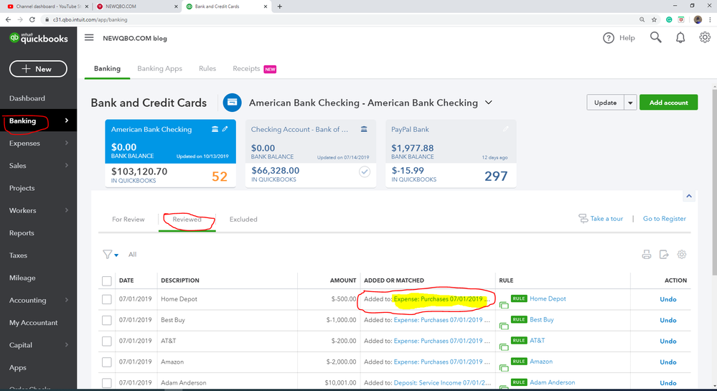Select the PayPal Bank account card

point(451,154)
